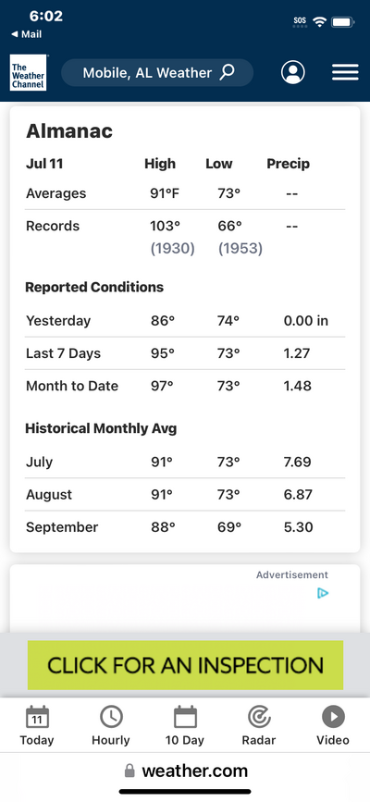This screenshot has width=370, height=802.
Task: Select the September monthly average row
Action: point(185,527)
